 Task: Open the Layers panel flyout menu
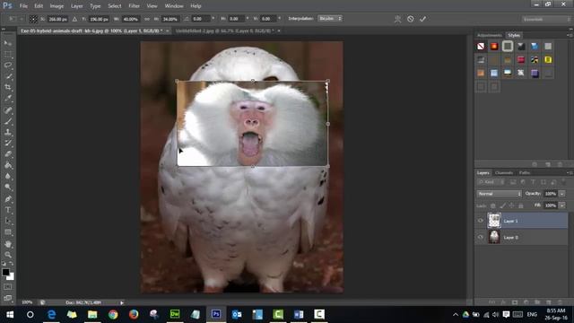[570, 173]
